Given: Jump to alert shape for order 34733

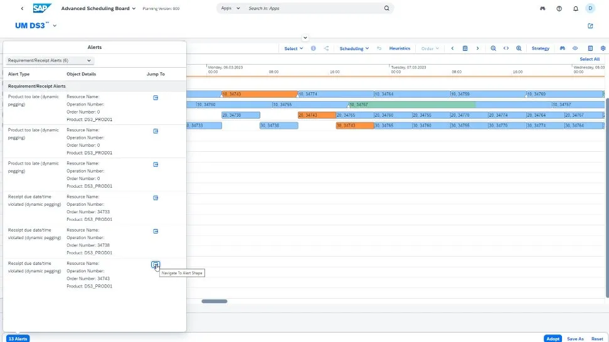Looking at the screenshot, I should [156, 198].
